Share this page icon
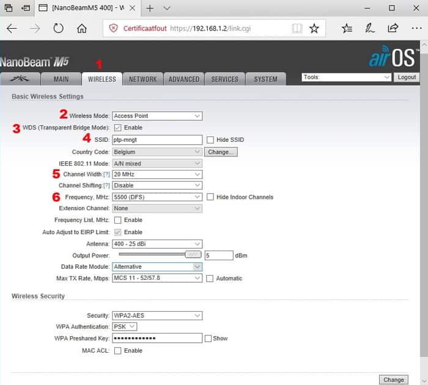The height and width of the screenshot is (385, 428). (x=393, y=28)
